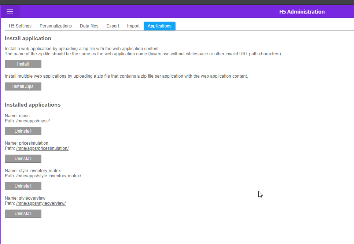Open the Import tab
This screenshot has width=354, height=244.
(133, 26)
